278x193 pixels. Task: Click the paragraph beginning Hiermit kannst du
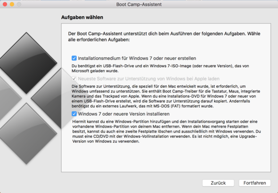point(166,131)
